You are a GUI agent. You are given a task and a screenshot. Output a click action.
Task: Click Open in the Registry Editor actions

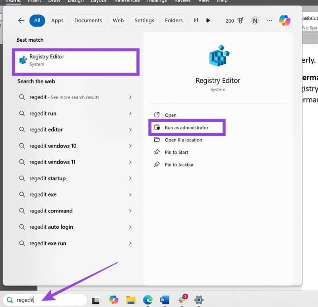point(171,115)
